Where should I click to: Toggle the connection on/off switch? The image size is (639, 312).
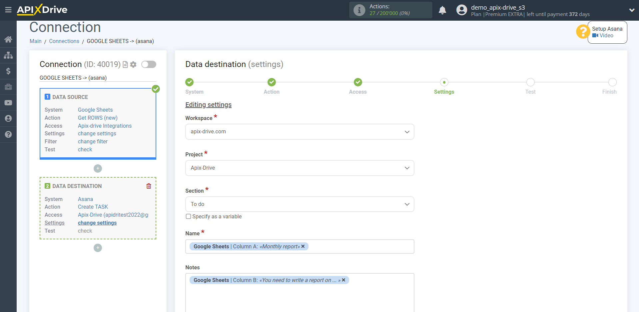(x=149, y=64)
